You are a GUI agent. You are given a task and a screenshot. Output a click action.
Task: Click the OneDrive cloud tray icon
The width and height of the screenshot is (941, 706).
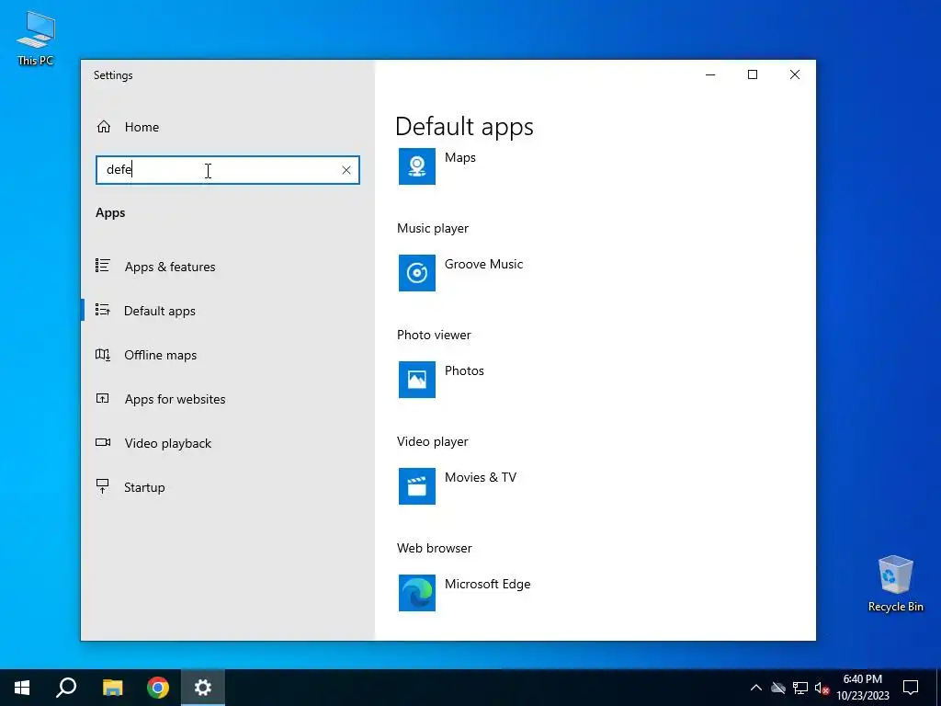point(778,688)
